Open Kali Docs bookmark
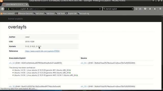The height and width of the screenshot is (91, 163). tap(49, 13)
